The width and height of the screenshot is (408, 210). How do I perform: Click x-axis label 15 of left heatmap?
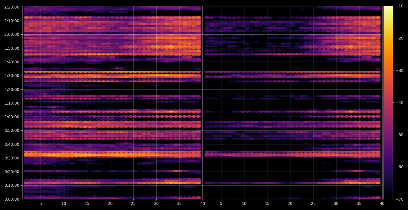coord(87,203)
